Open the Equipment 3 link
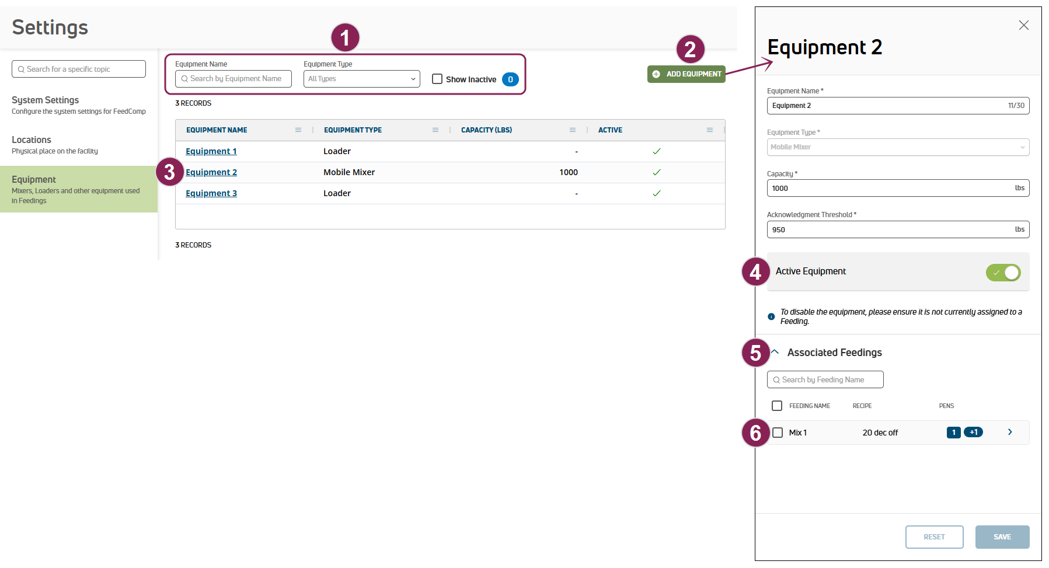This screenshot has width=1049, height=568. (211, 193)
